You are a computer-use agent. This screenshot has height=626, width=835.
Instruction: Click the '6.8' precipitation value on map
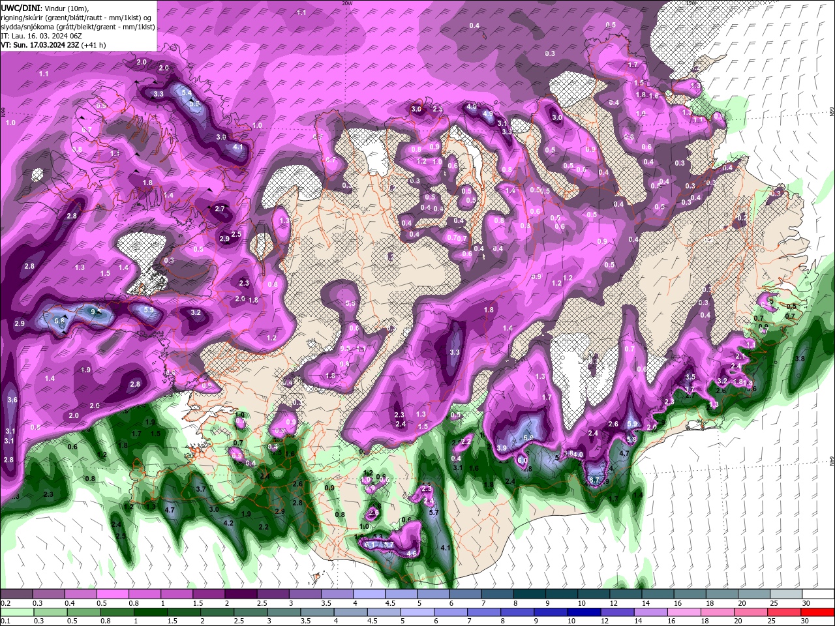pos(59,320)
